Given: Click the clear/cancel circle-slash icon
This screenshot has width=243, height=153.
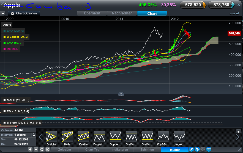Looking at the screenshot, I should tap(48, 149).
